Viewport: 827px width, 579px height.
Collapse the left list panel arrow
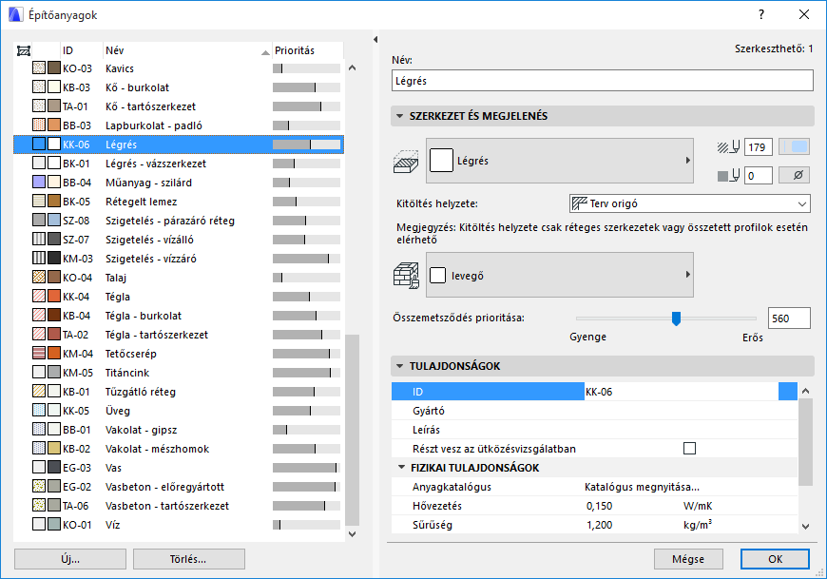pyautogui.click(x=375, y=40)
